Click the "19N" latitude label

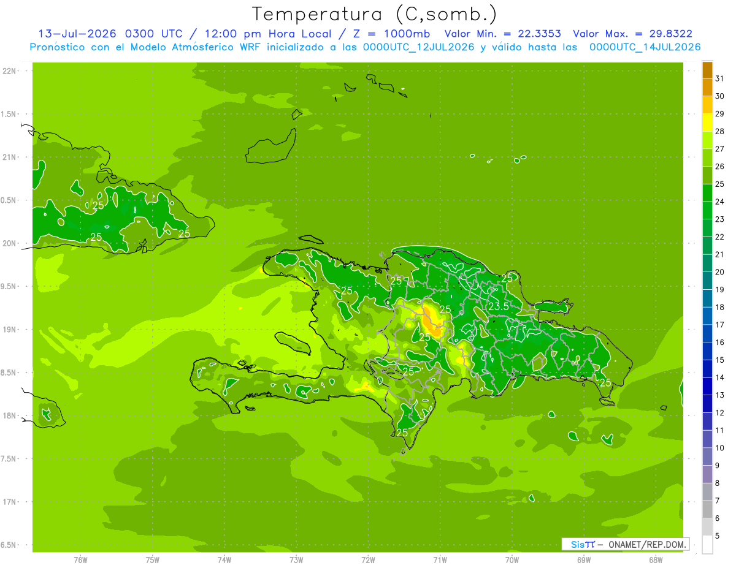point(10,330)
